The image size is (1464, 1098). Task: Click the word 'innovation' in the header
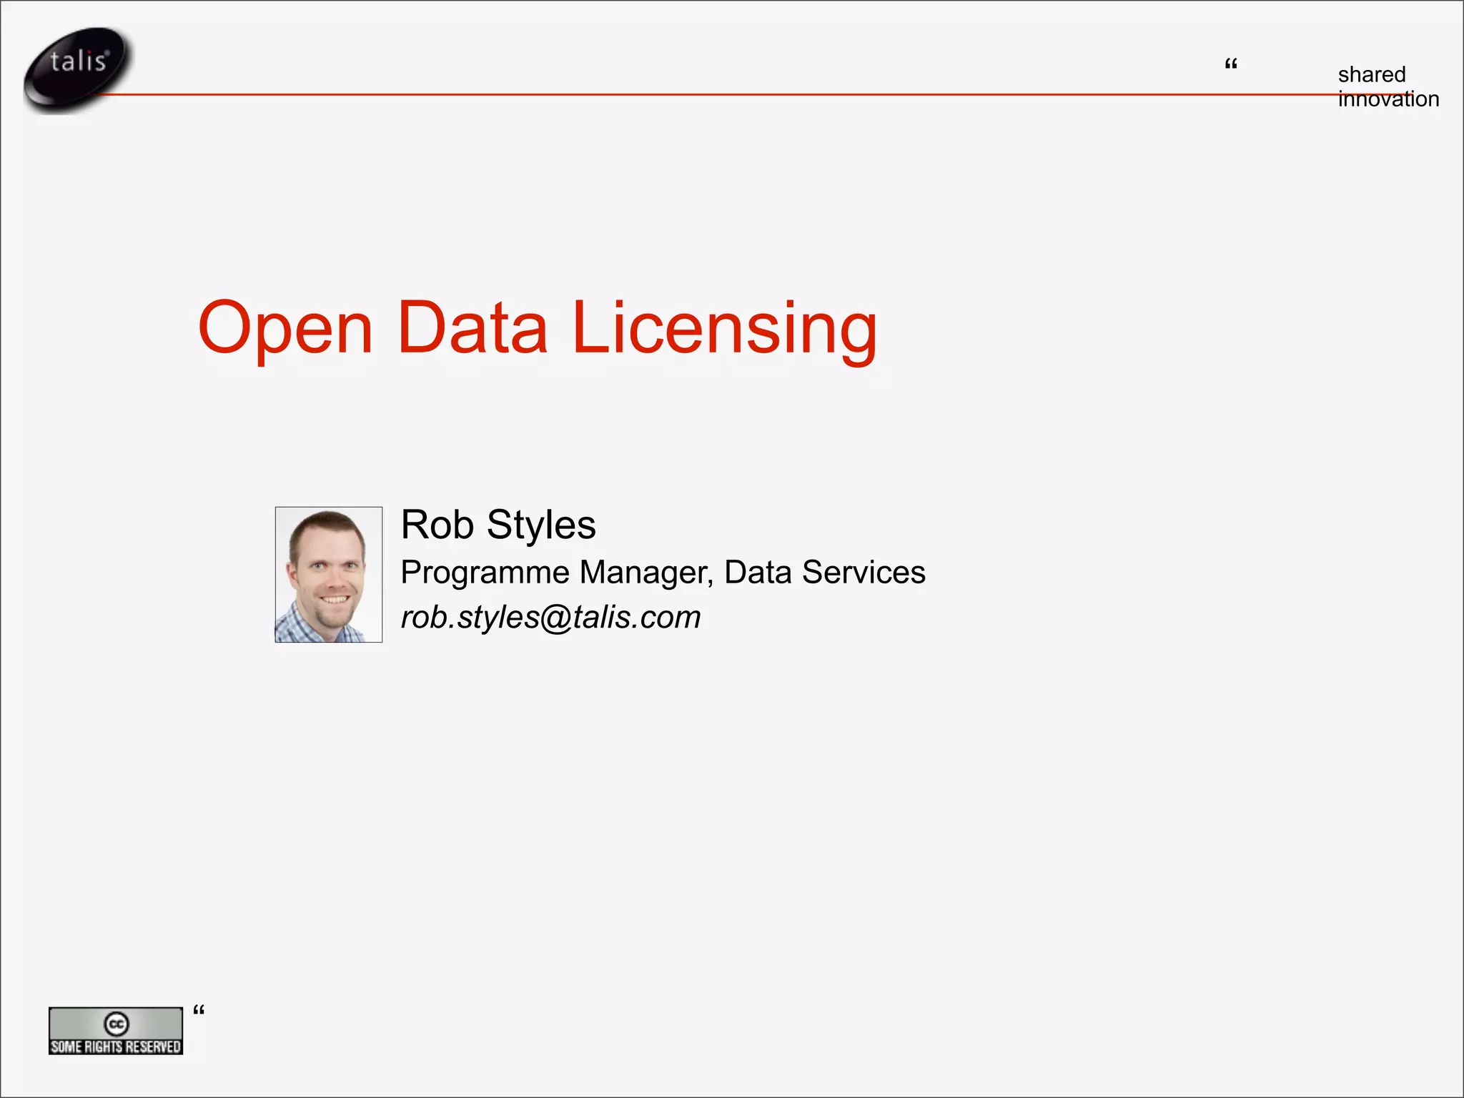click(1388, 99)
